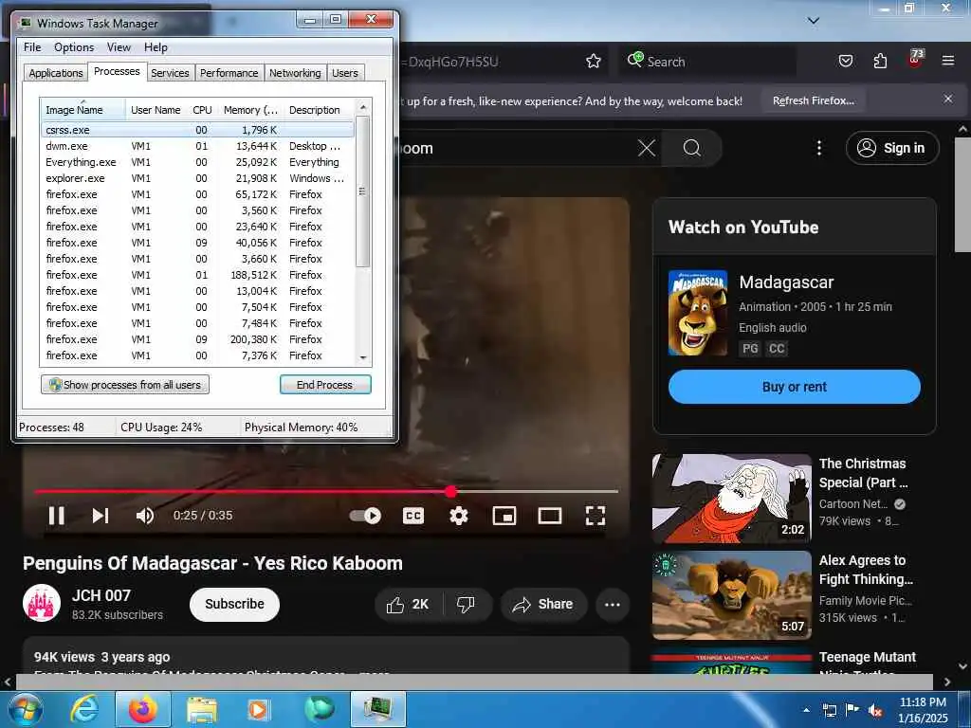971x728 pixels.
Task: Click Refresh Firefox button
Action: point(813,100)
